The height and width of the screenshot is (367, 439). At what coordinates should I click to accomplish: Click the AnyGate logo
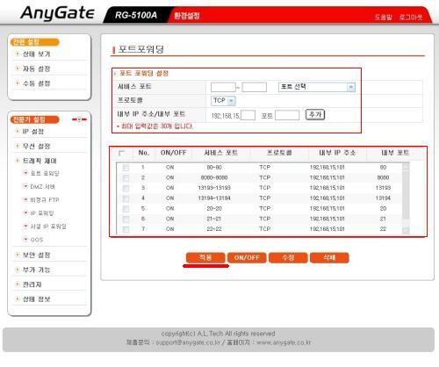click(x=58, y=14)
